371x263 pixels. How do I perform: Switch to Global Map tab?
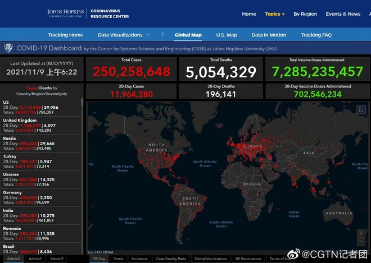188,35
